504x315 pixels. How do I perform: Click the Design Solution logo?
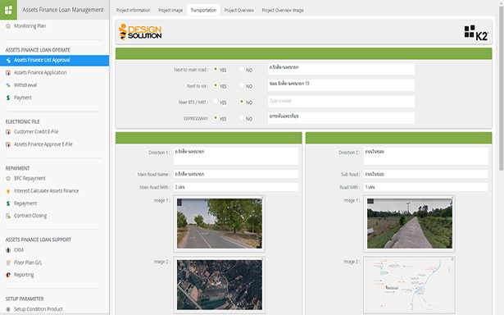[140, 32]
